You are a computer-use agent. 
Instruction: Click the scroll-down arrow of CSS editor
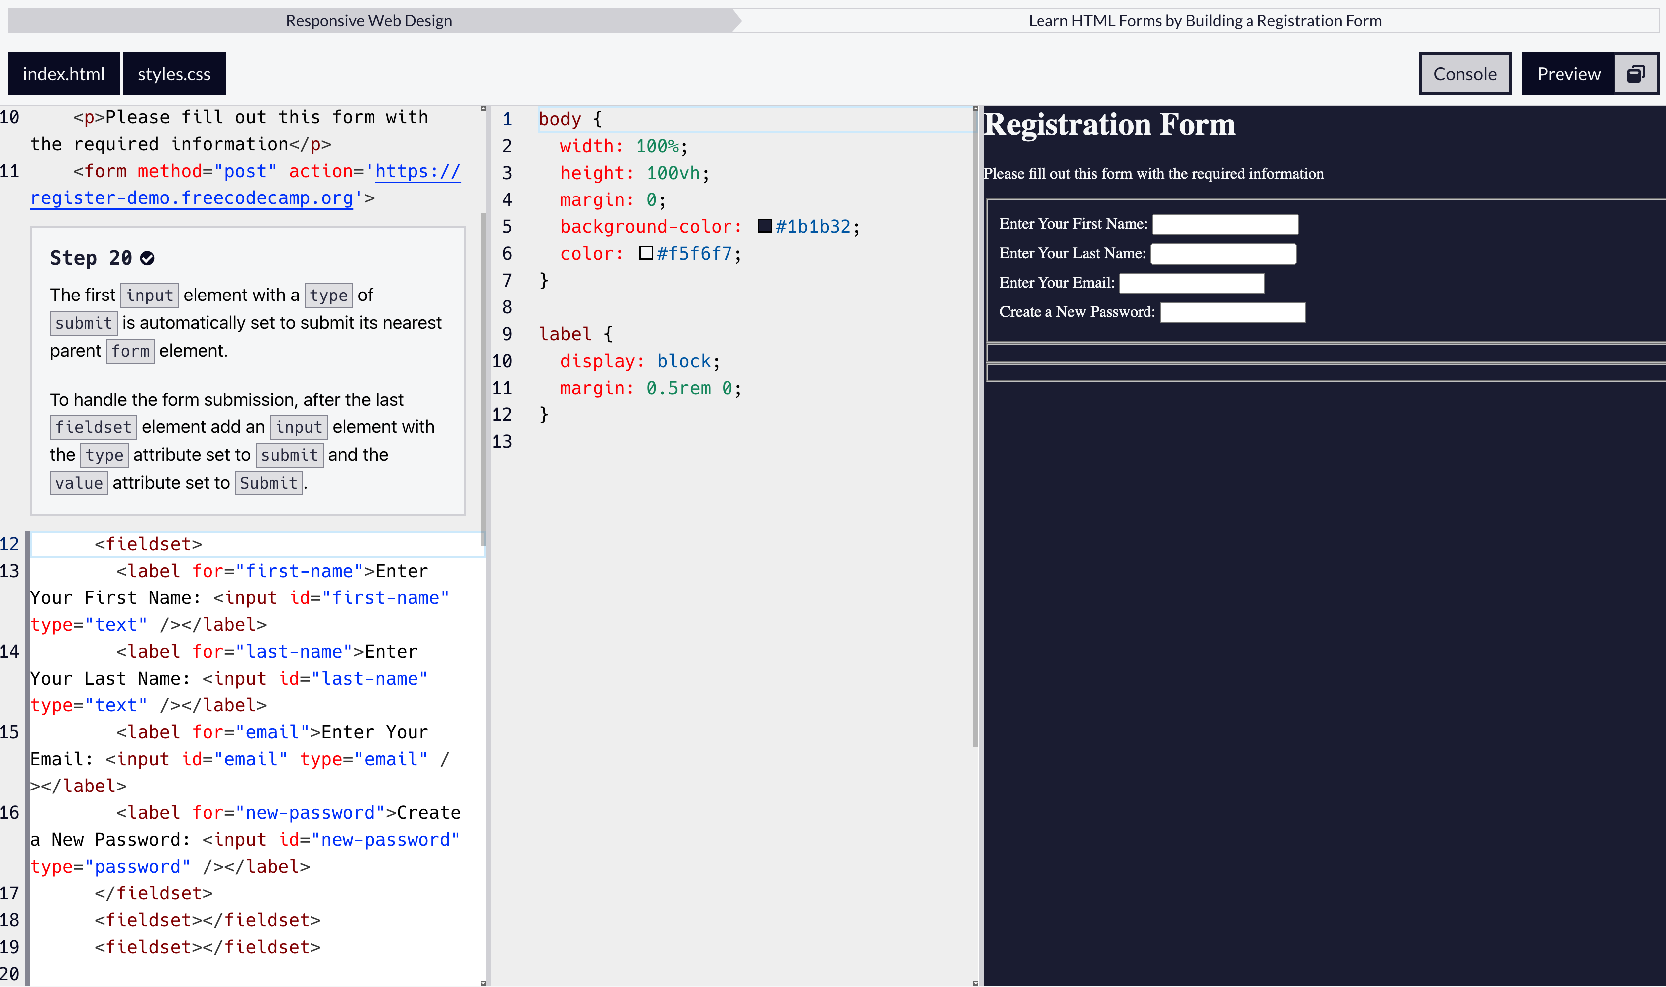coord(976,983)
